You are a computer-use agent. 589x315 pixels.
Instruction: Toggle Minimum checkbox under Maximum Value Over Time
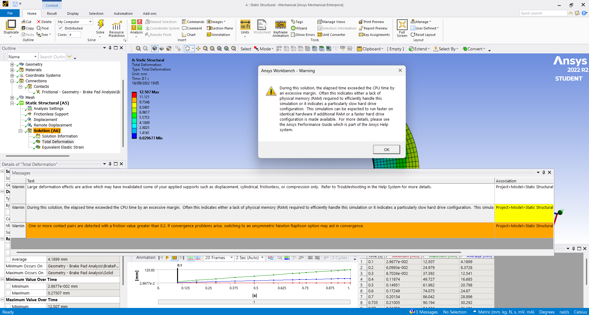click(8, 306)
